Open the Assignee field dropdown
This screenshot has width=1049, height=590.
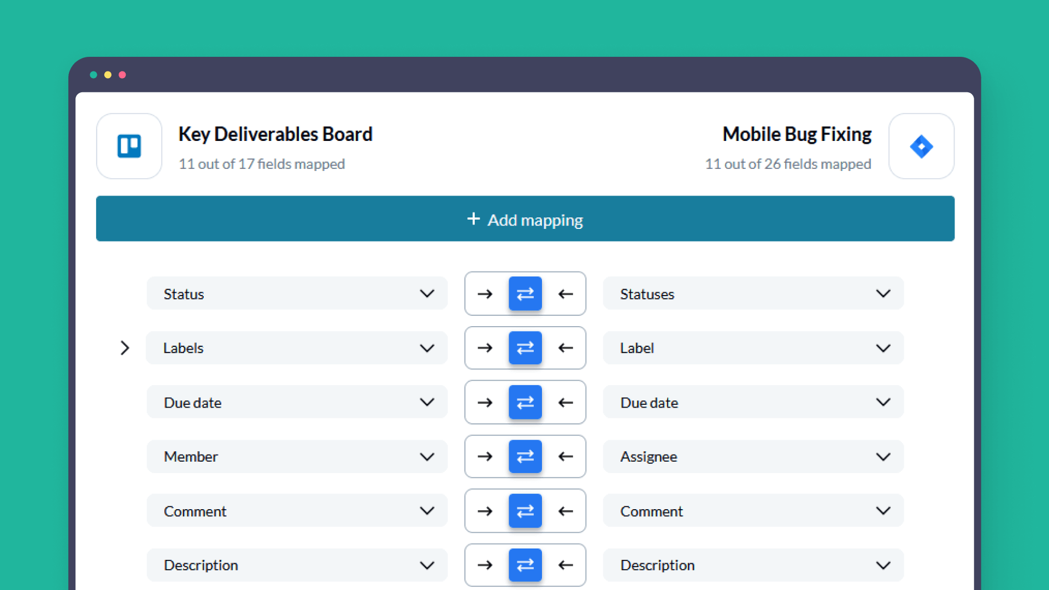point(753,457)
